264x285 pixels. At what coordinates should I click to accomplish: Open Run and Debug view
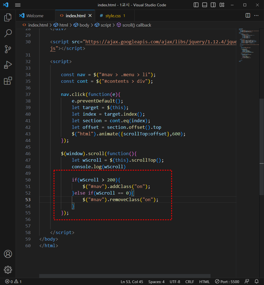pos(8,65)
